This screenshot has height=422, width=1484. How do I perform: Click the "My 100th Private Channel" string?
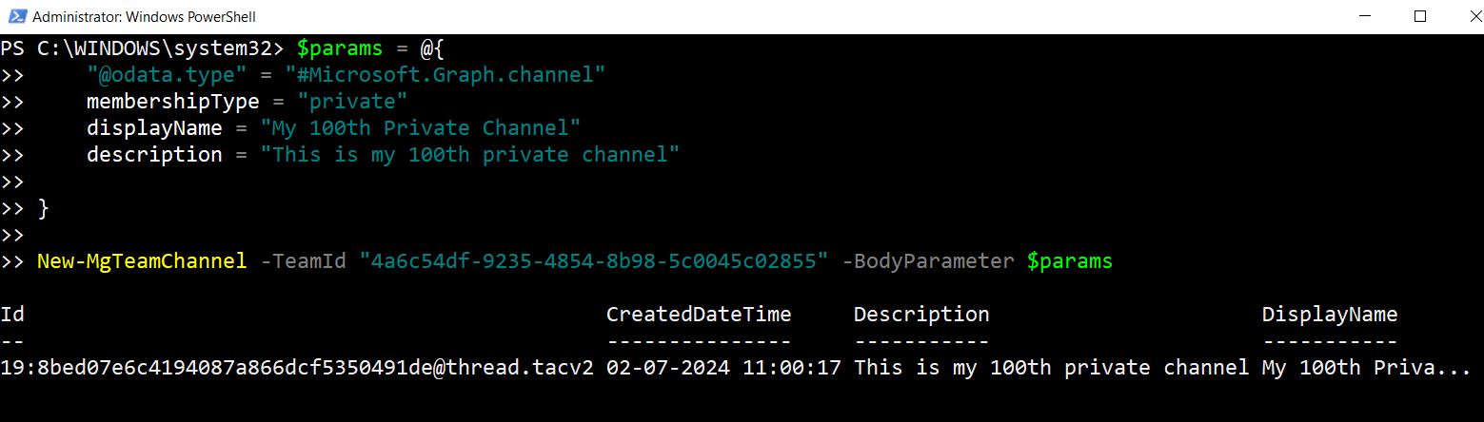421,127
